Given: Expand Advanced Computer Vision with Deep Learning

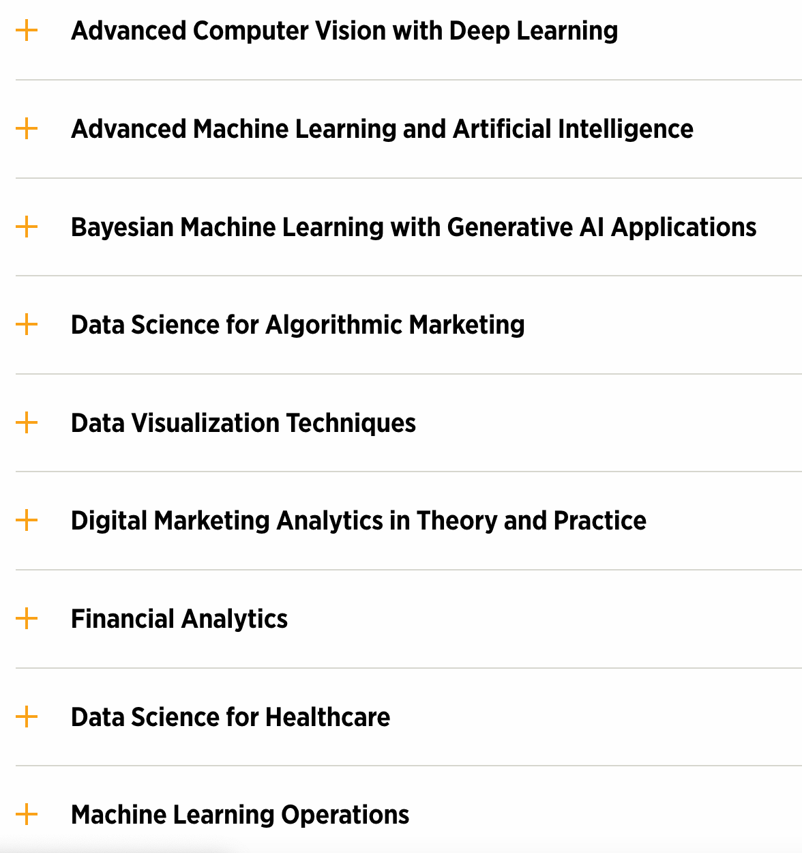Looking at the screenshot, I should click(x=344, y=31).
